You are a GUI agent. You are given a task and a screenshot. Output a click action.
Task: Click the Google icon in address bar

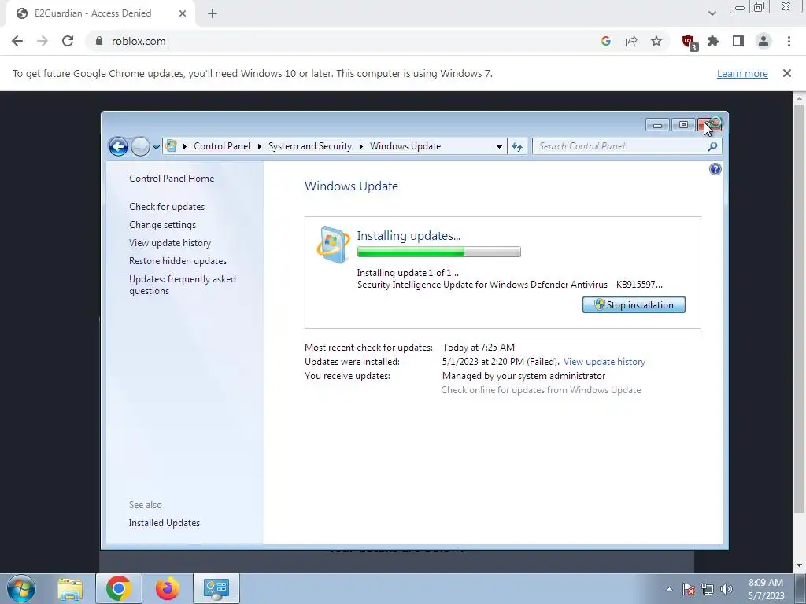coord(605,41)
